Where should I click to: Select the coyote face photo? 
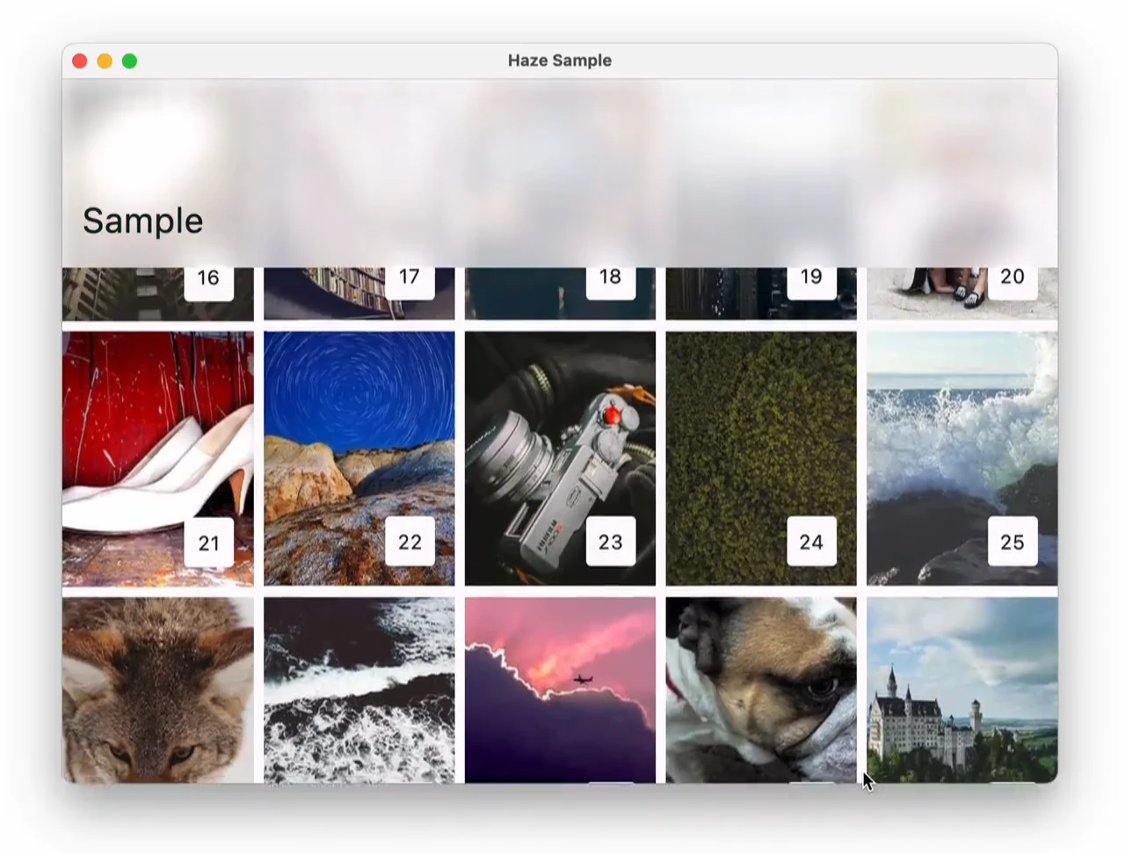(157, 689)
